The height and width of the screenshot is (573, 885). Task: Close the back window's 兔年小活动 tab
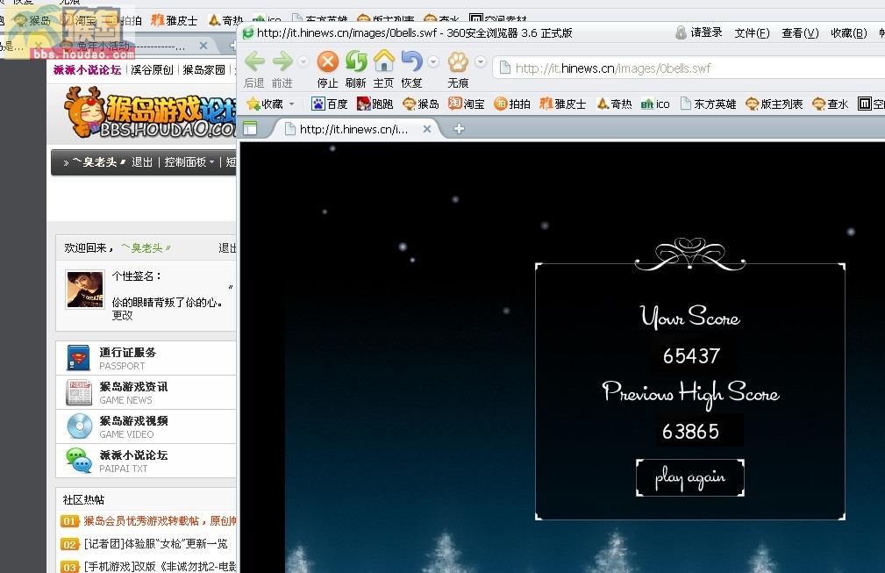[203, 45]
